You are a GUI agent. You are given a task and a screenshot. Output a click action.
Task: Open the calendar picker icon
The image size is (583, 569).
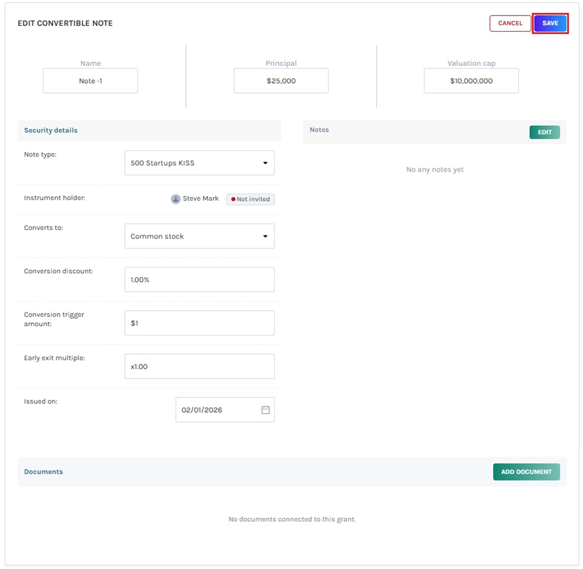click(265, 410)
